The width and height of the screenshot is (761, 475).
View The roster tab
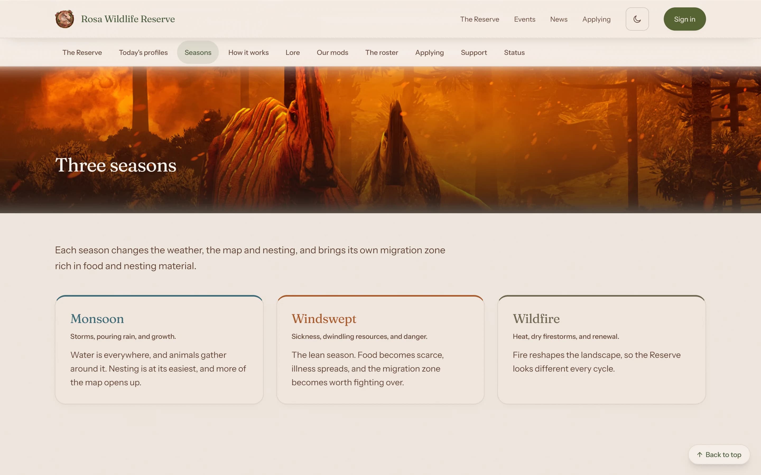tap(382, 53)
